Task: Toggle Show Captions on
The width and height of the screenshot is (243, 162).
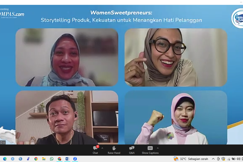Action: coord(150,149)
